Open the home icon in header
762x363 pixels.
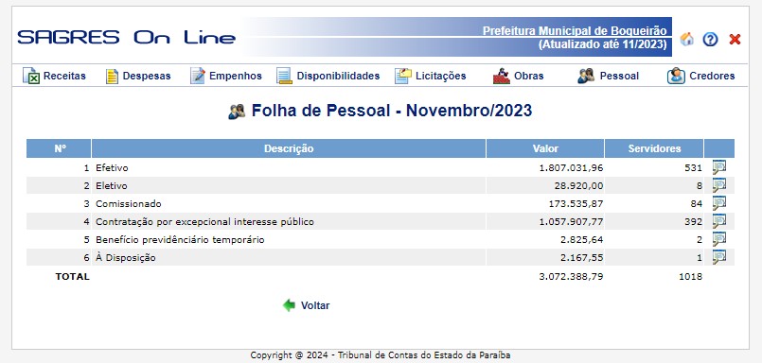[x=686, y=39]
